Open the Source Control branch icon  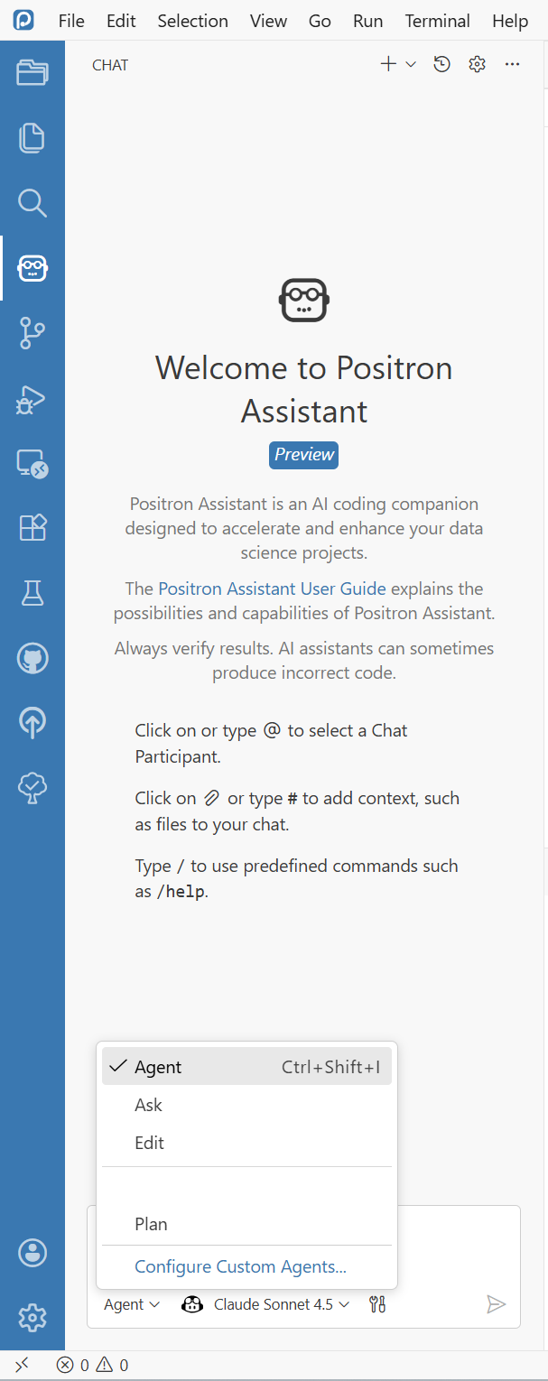[x=33, y=333]
